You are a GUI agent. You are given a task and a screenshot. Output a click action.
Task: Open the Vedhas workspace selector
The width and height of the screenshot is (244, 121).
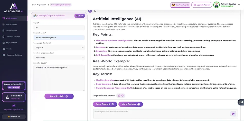pyautogui.click(x=14, y=117)
